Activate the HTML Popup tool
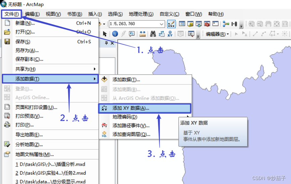 132,34
